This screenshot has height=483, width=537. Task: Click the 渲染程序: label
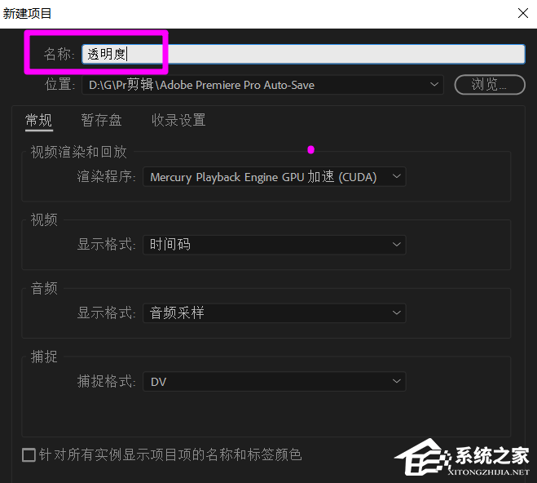(x=106, y=177)
